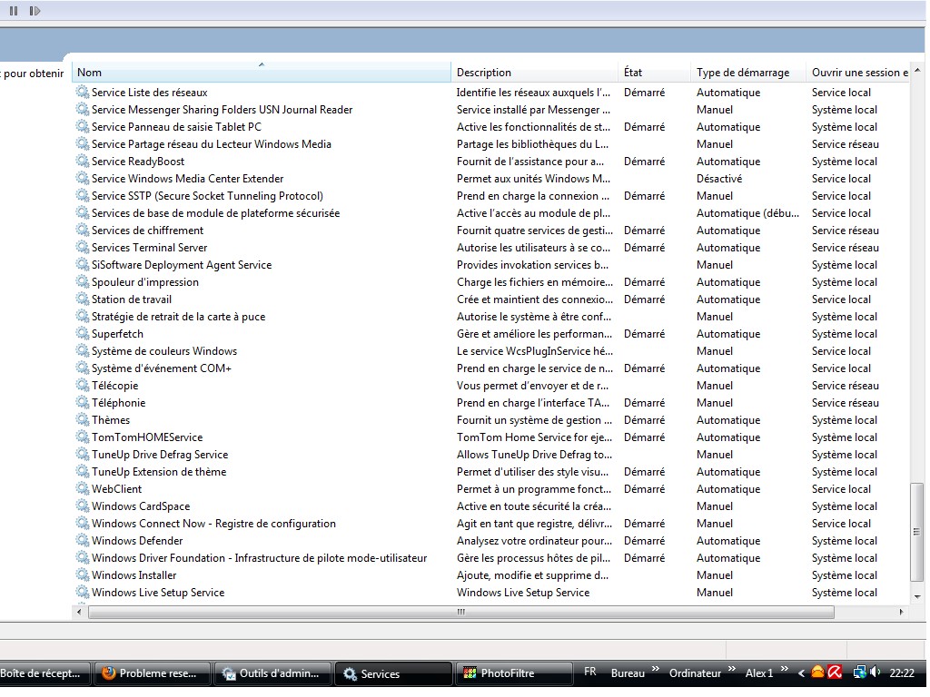930x697 pixels.
Task: Open the clock showing 22:22
Action: coord(902,672)
